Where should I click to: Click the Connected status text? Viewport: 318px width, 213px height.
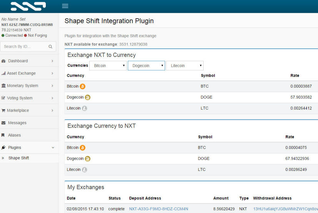(14, 35)
